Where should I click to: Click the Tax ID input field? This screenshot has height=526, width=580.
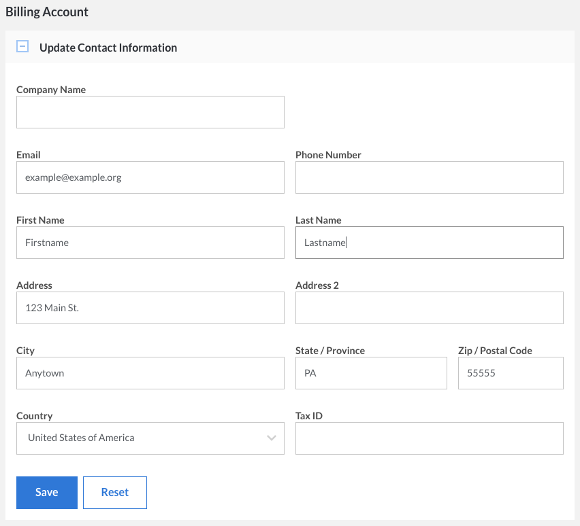pyautogui.click(x=429, y=438)
